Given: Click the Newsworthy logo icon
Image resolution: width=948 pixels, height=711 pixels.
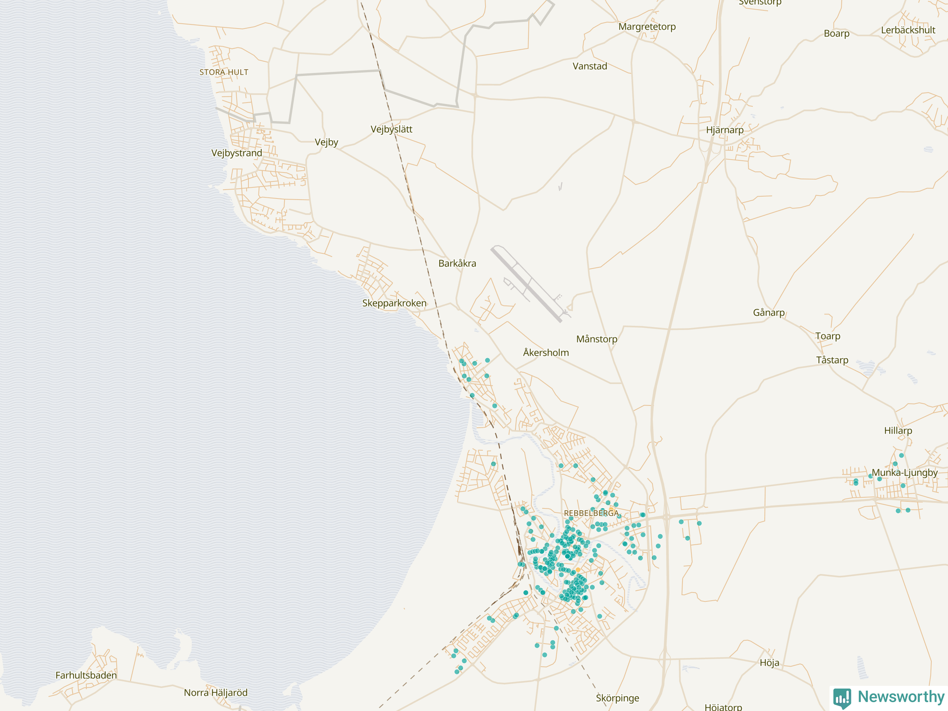Looking at the screenshot, I should pos(842,698).
